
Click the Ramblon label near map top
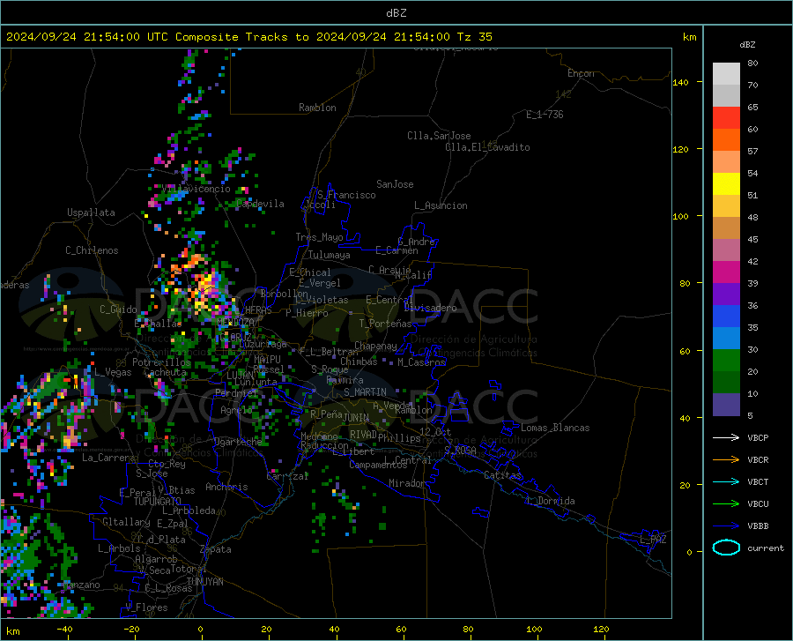pyautogui.click(x=317, y=108)
